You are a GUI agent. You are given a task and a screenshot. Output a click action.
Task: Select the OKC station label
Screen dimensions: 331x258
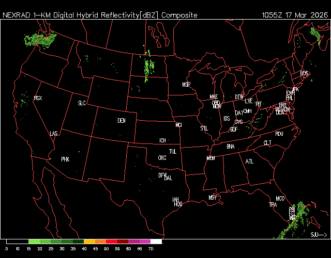coord(162,157)
